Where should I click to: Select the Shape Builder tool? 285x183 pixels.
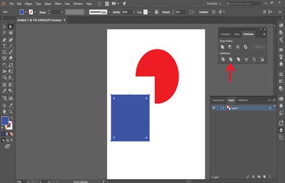tap(4, 78)
